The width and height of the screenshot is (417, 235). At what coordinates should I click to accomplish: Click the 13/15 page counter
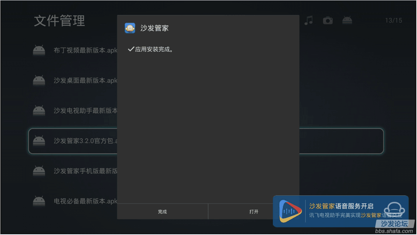[x=393, y=20]
